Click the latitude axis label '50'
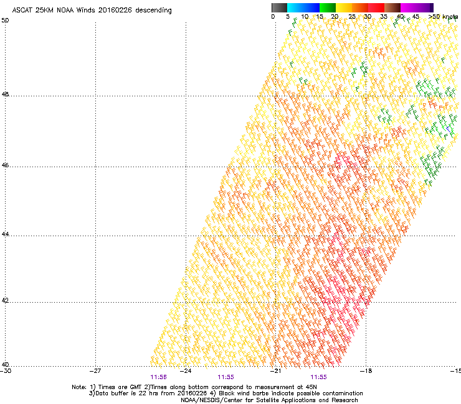 5,21
